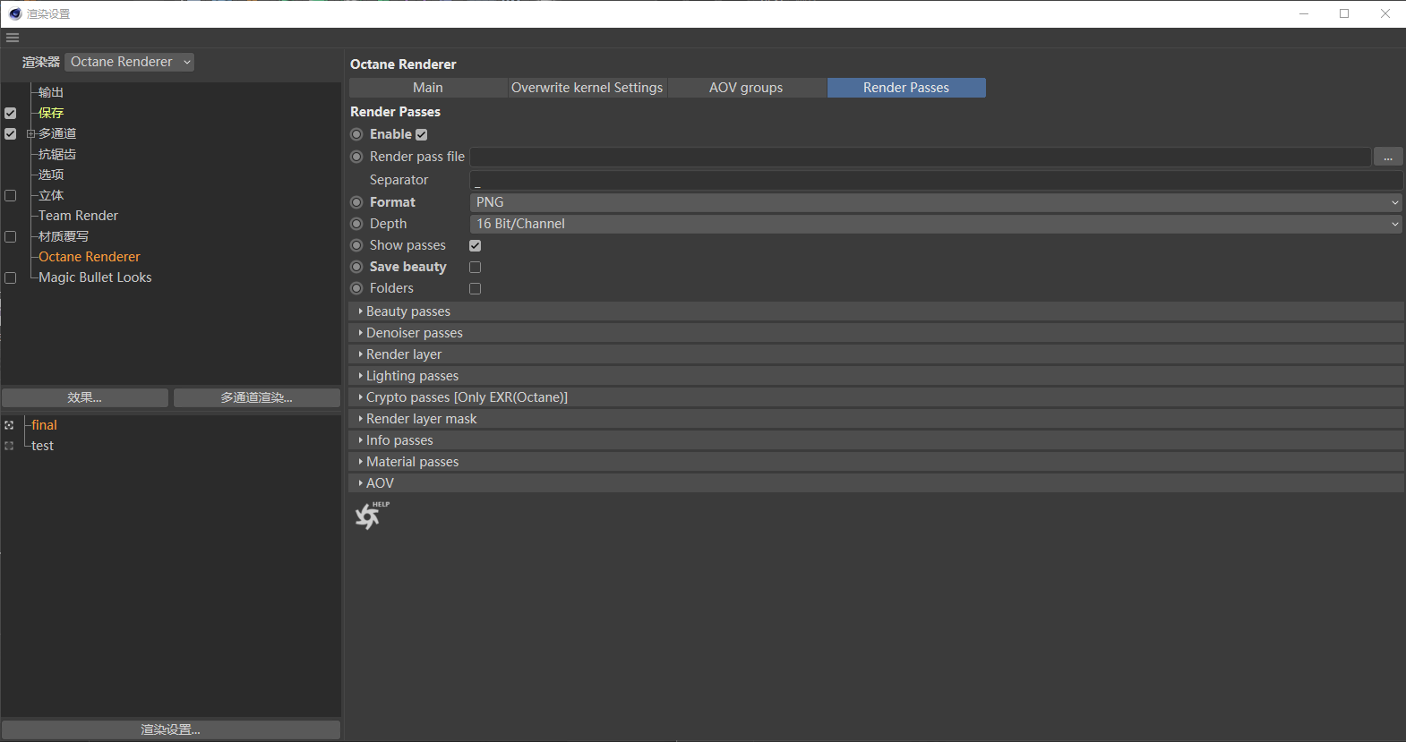Click the animation dot next to Enable

coord(356,134)
